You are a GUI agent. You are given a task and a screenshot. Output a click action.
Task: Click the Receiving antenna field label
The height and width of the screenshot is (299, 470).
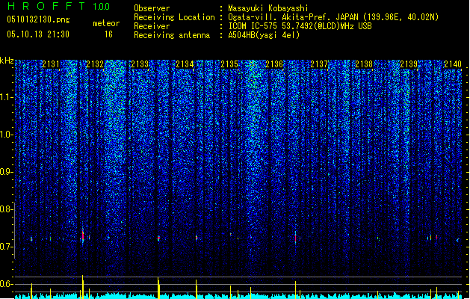[172, 35]
